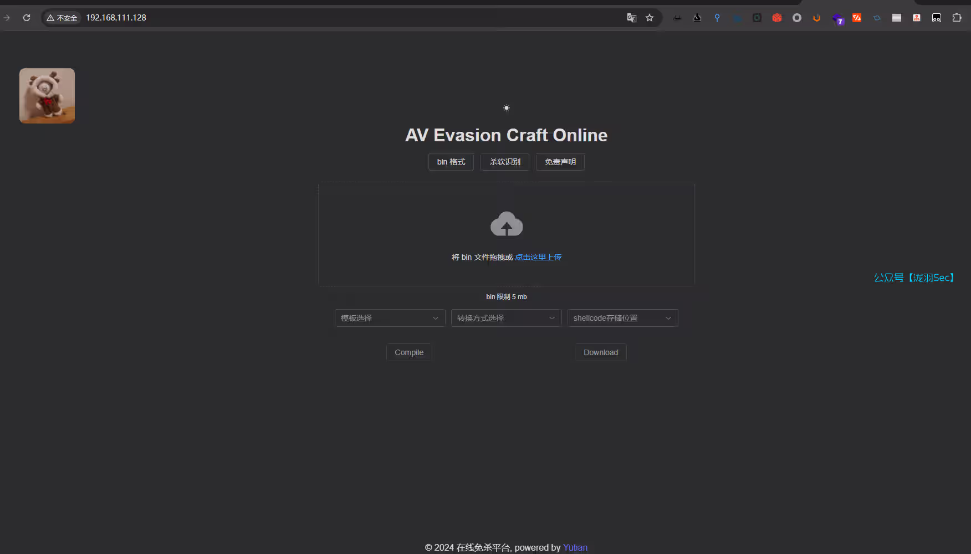Select the 杀软识别 tab

tap(504, 162)
